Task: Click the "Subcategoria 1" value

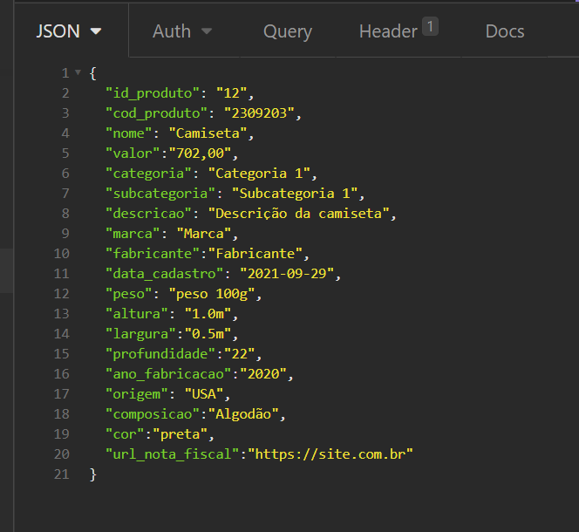Action: click(x=295, y=194)
